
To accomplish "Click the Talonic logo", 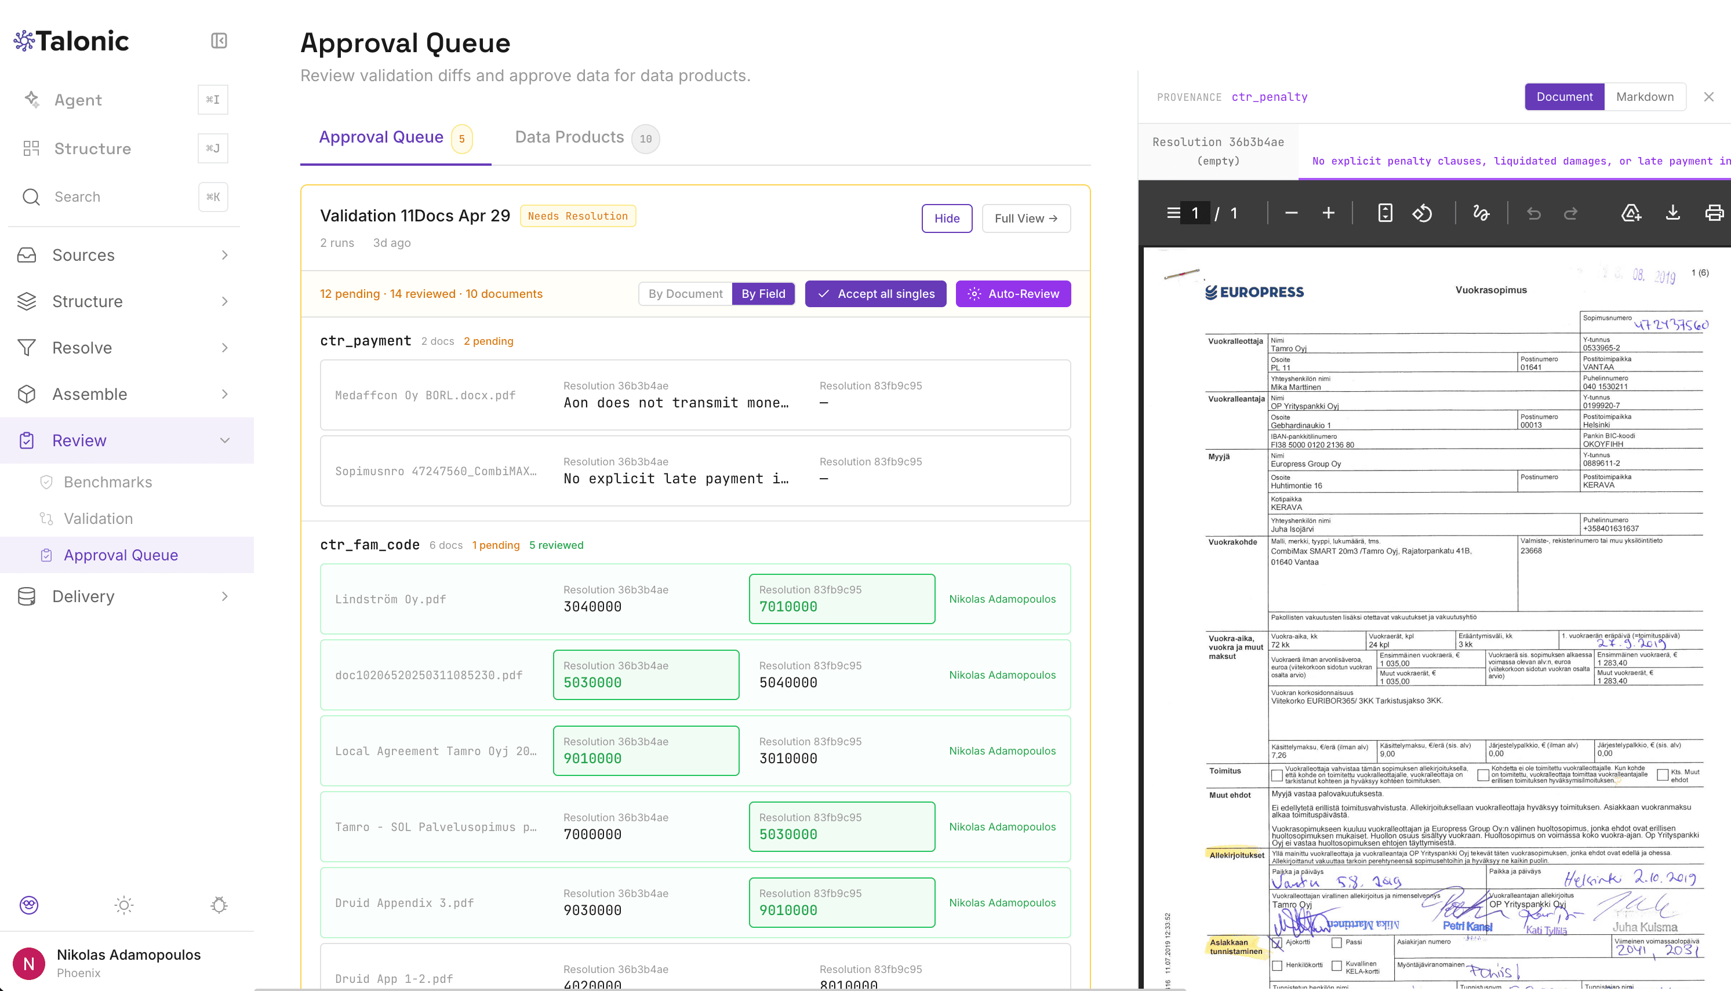I will point(71,41).
